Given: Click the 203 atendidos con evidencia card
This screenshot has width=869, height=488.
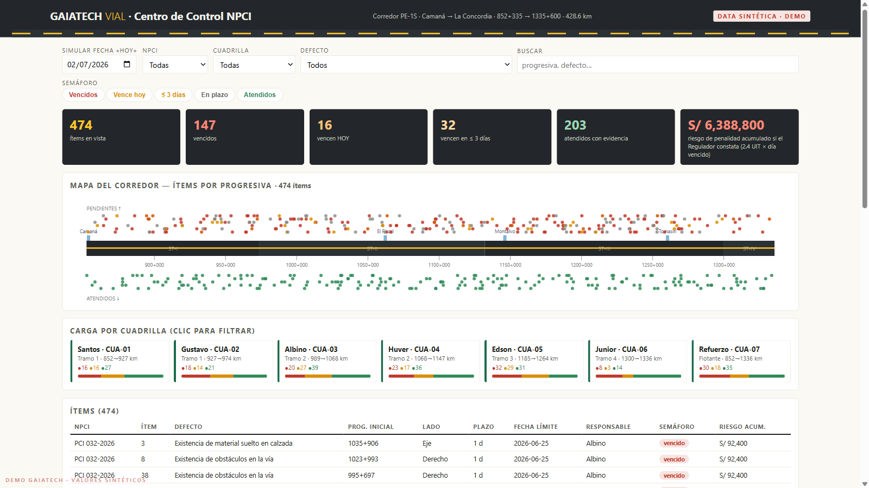Looking at the screenshot, I should click(616, 137).
